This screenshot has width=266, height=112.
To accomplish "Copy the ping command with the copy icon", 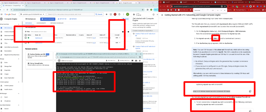I will 250,91.
